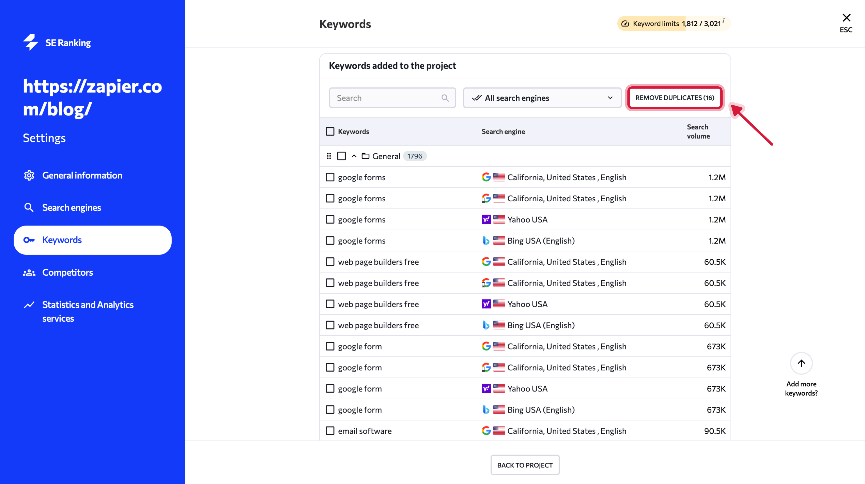
Task: Click the Search engine column header
Action: coord(503,132)
